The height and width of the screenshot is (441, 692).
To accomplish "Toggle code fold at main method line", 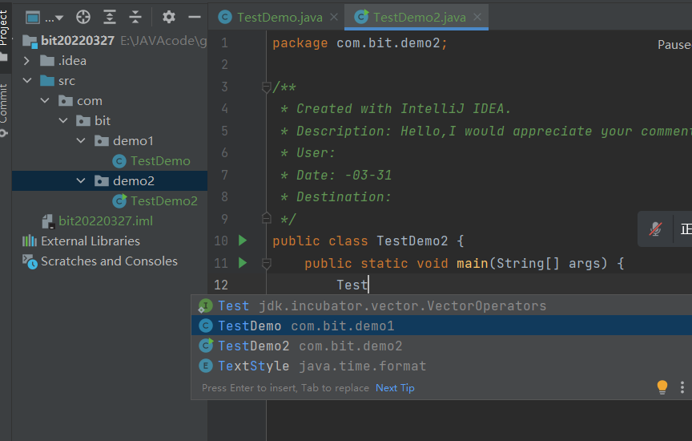I will pyautogui.click(x=267, y=263).
